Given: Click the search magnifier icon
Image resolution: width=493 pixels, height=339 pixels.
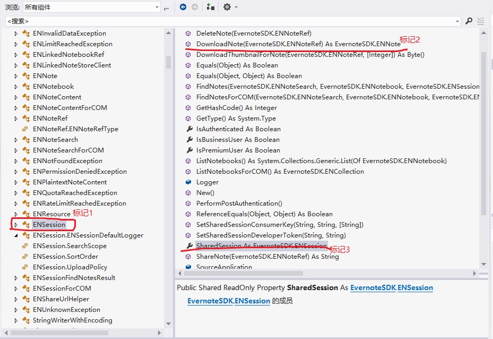Looking at the screenshot, I should [469, 21].
